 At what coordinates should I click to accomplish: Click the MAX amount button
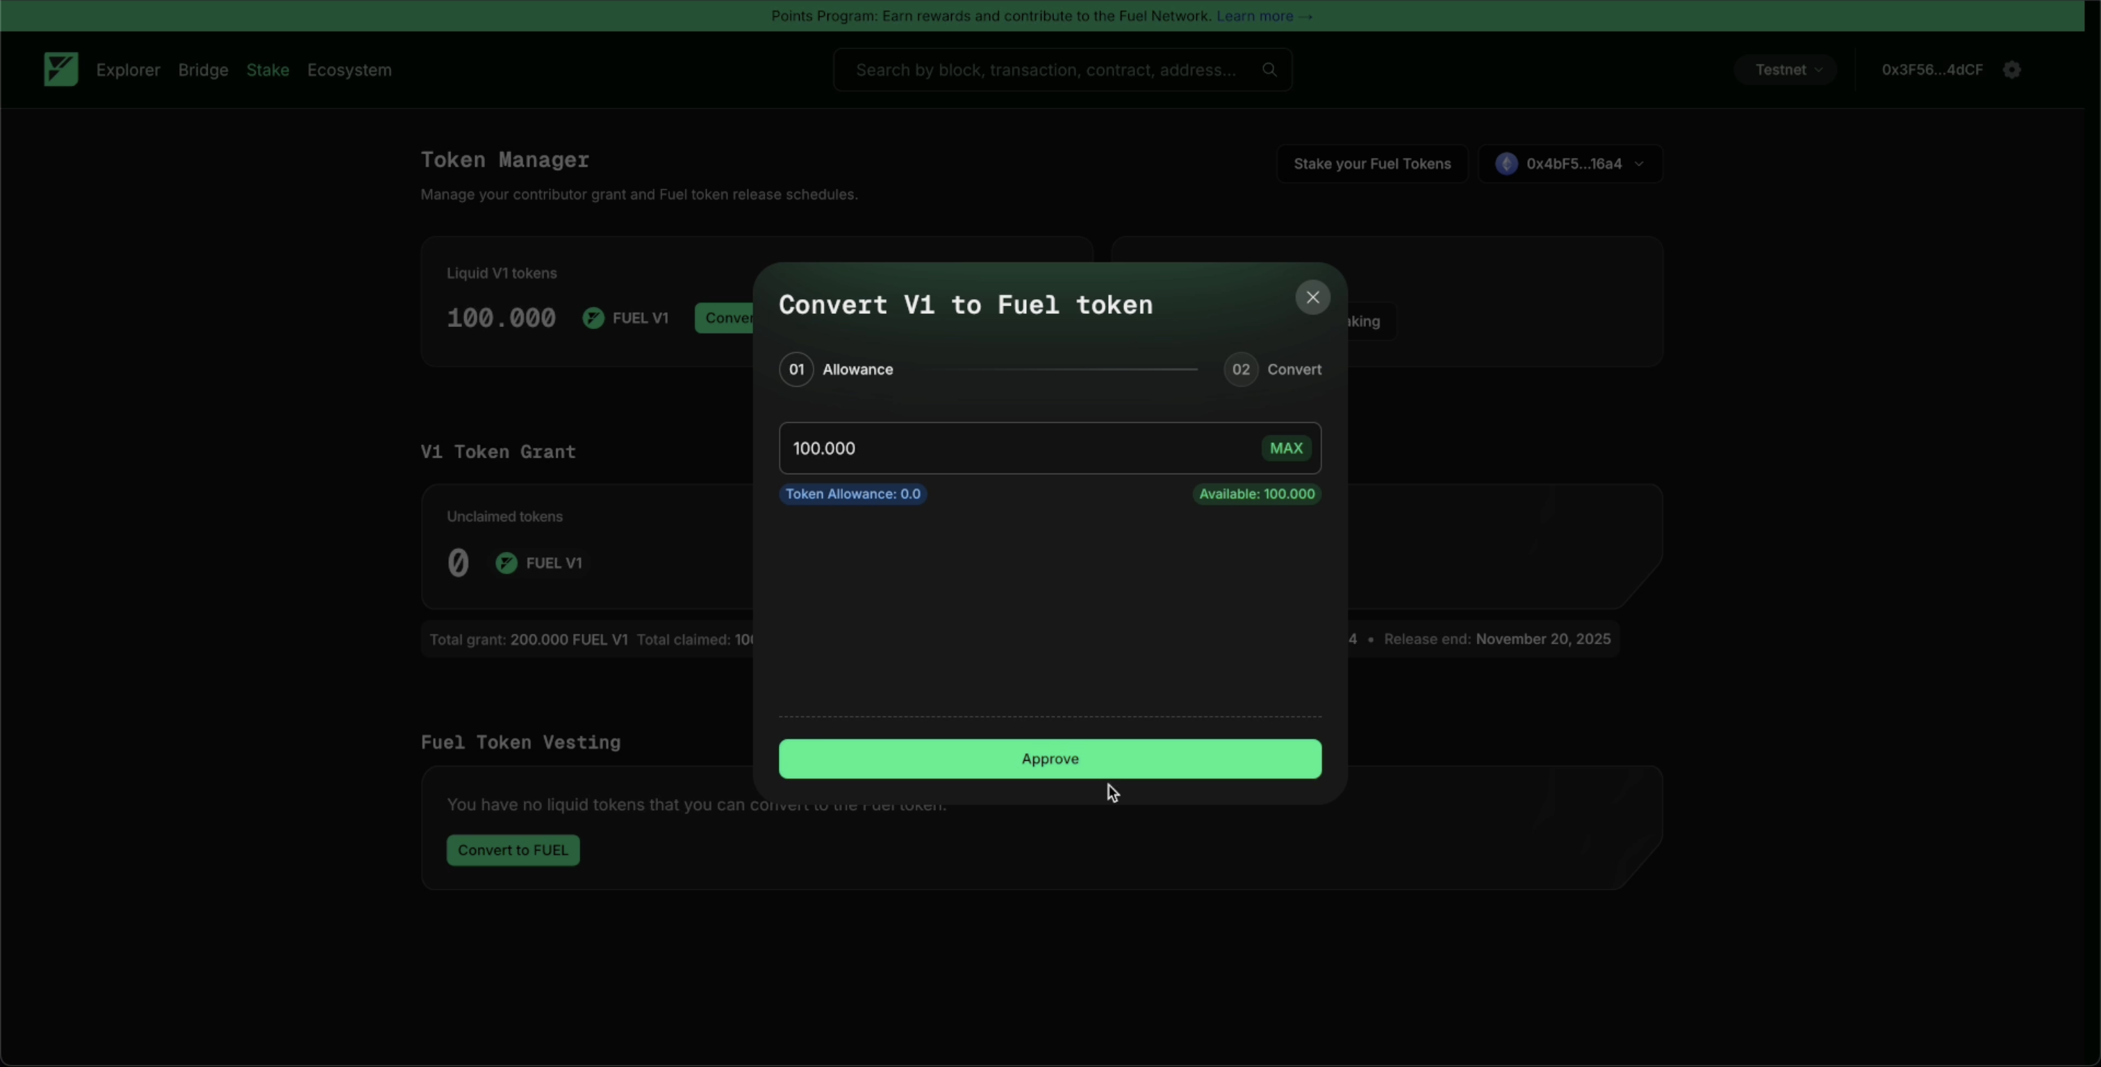tap(1285, 448)
